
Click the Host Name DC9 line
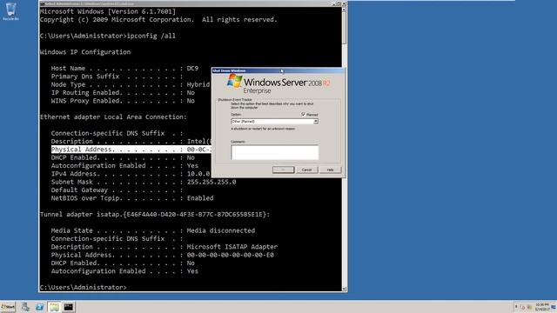tap(124, 68)
